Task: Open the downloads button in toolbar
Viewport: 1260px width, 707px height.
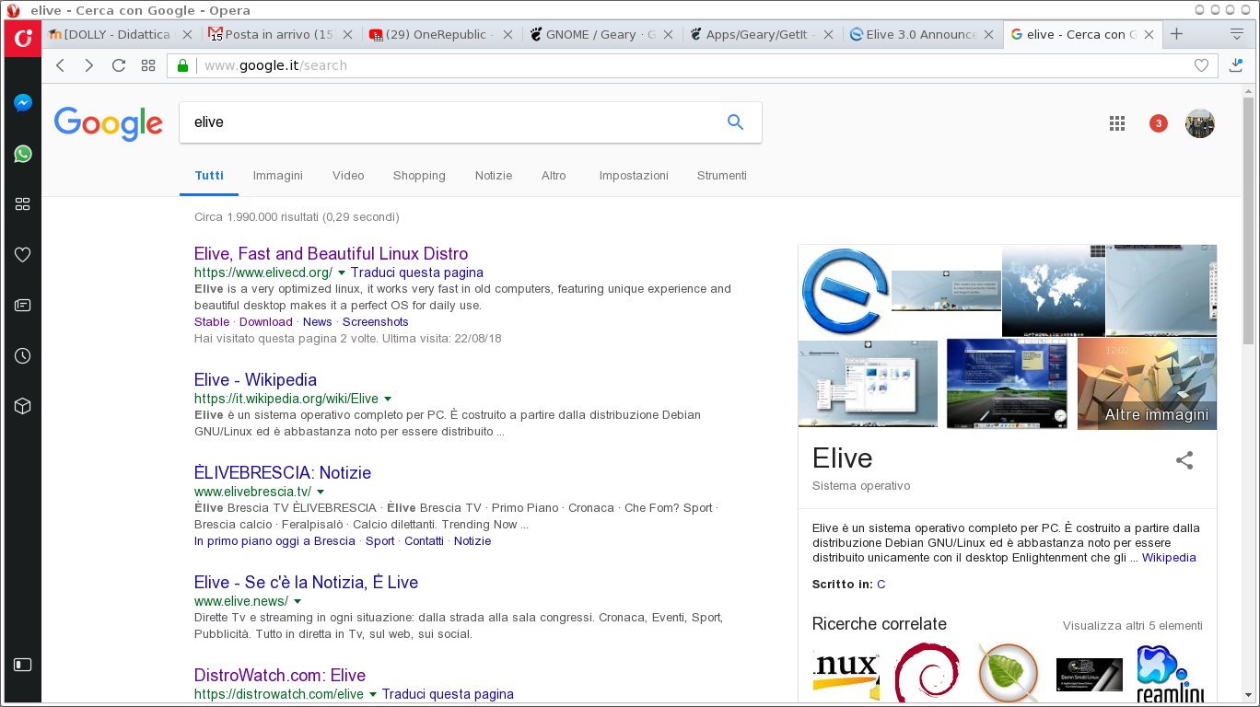Action: tap(1237, 65)
